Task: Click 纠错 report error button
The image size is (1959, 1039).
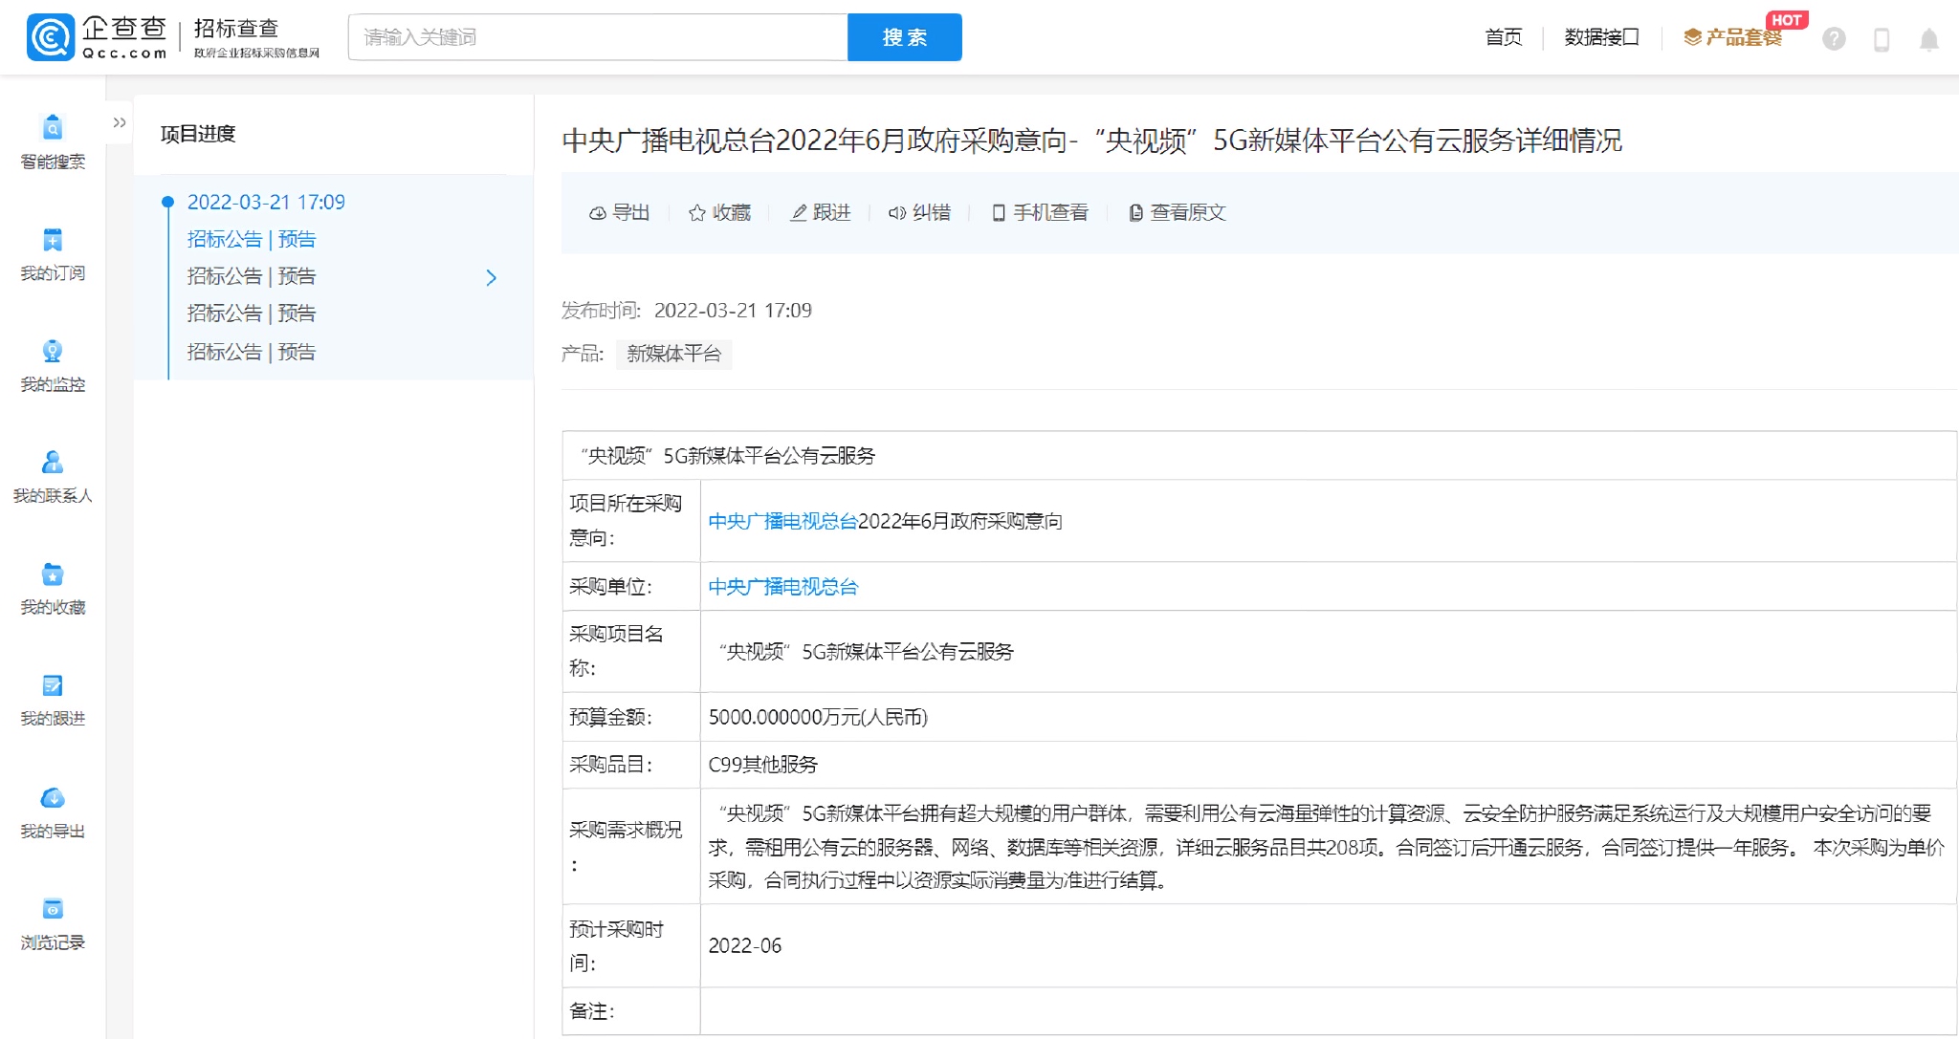Action: pyautogui.click(x=919, y=212)
